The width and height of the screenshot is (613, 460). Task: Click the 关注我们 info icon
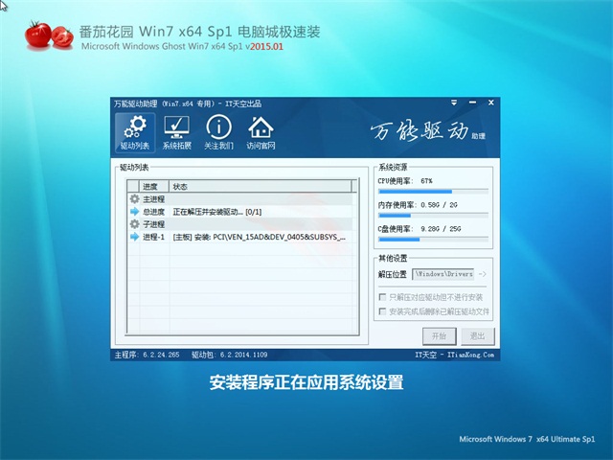point(218,132)
